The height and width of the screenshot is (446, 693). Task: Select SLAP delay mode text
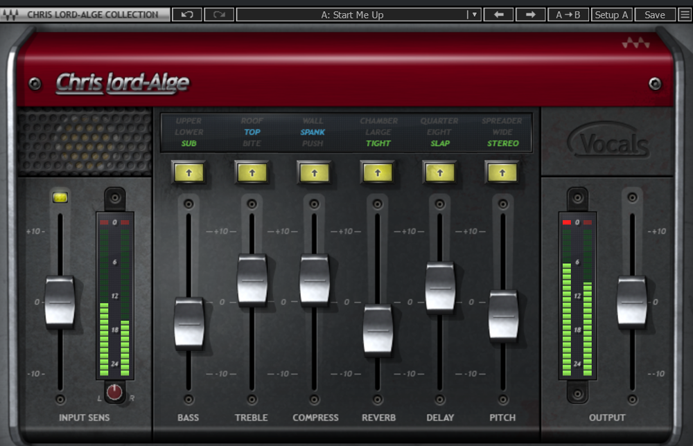coord(440,143)
